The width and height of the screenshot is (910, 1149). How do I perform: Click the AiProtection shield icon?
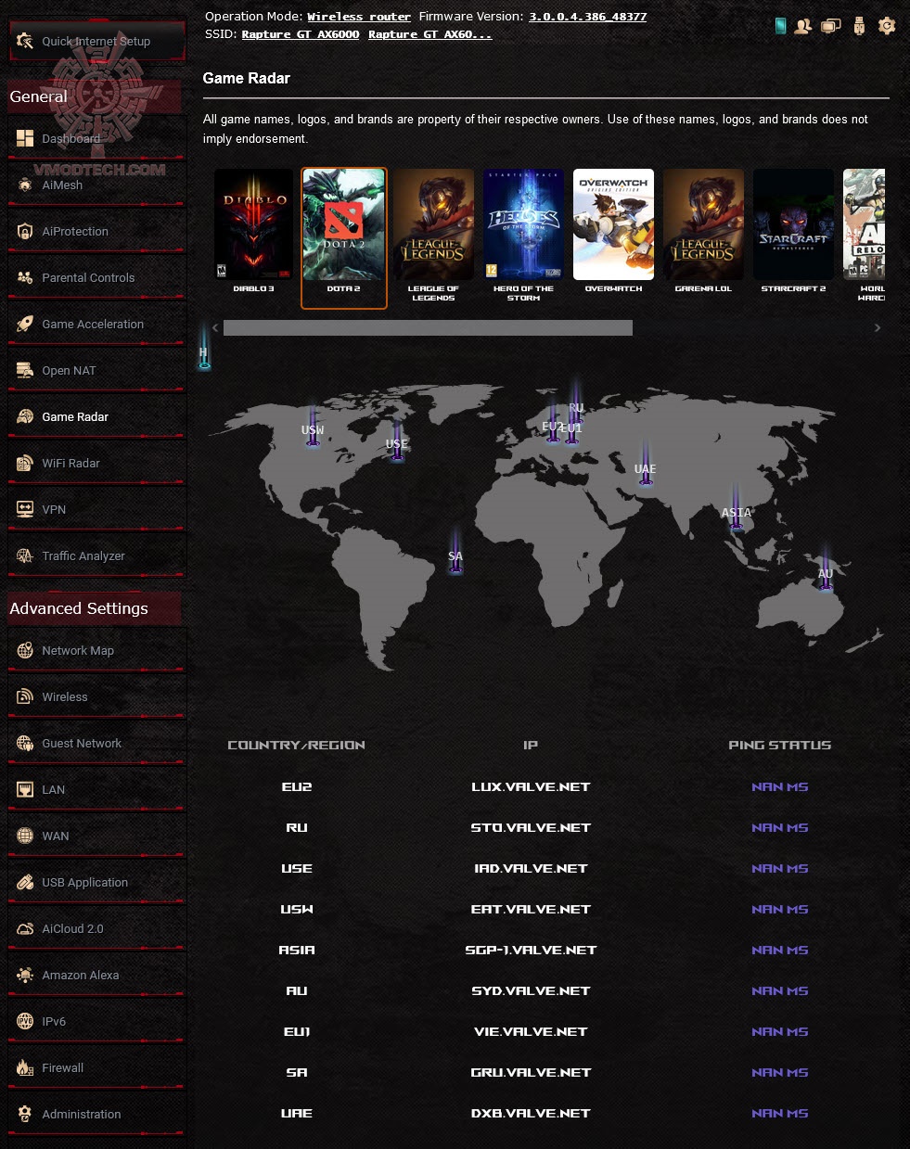(25, 232)
